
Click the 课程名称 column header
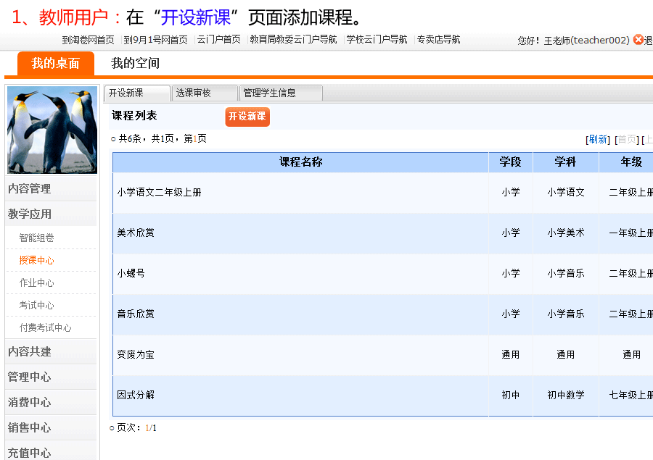point(300,162)
